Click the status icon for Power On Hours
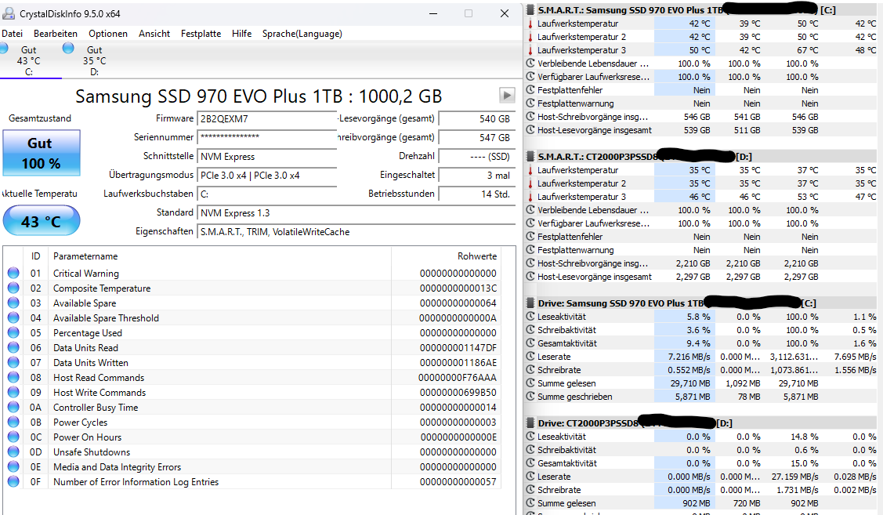The height and width of the screenshot is (515, 883). pyautogui.click(x=13, y=437)
